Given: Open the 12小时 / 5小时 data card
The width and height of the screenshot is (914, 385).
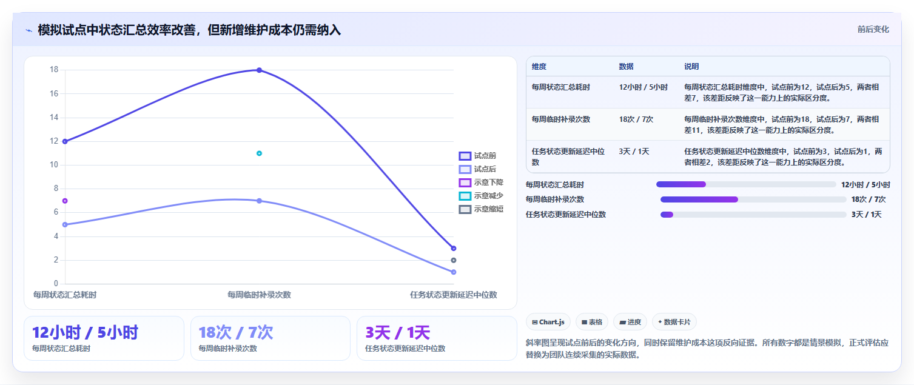Looking at the screenshot, I should (104, 338).
